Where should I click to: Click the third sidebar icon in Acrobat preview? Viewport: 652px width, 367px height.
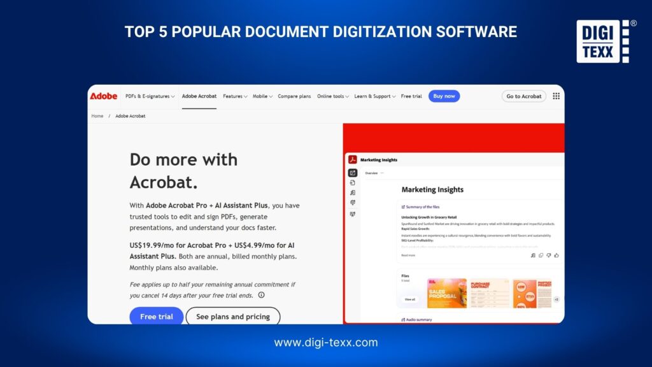(x=353, y=192)
